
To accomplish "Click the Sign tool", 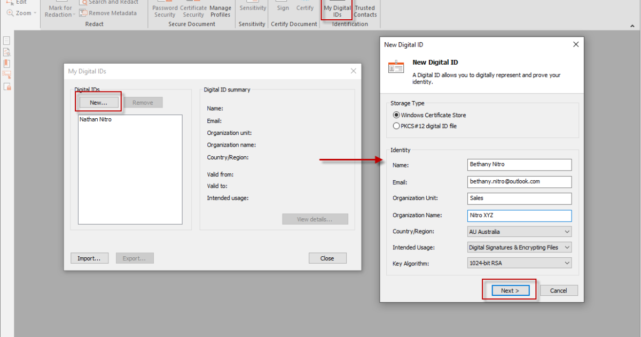I will coord(282,8).
